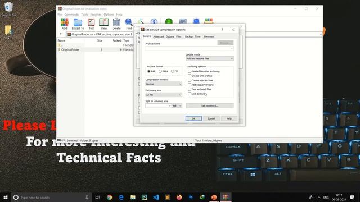Click the green VirusScan toolbar icon

pos(169,21)
